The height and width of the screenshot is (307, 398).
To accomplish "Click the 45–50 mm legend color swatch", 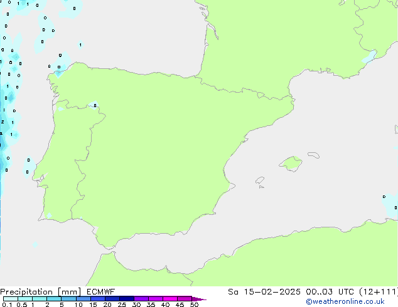I will tap(185, 299).
